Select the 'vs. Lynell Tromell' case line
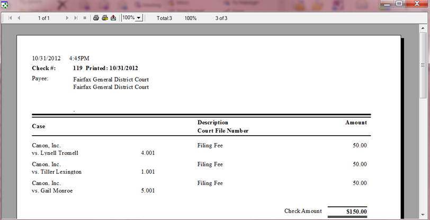 55,153
